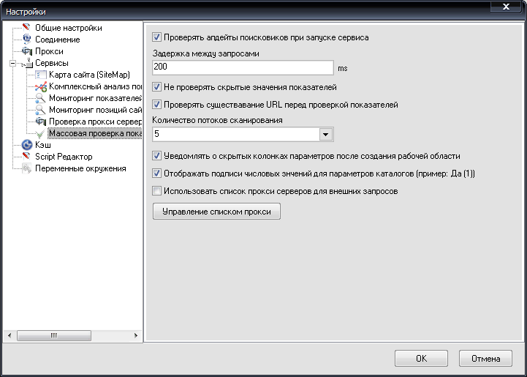Screen dimensions: 527x377
Task: Enable proxy server list for external requests
Action: point(156,191)
